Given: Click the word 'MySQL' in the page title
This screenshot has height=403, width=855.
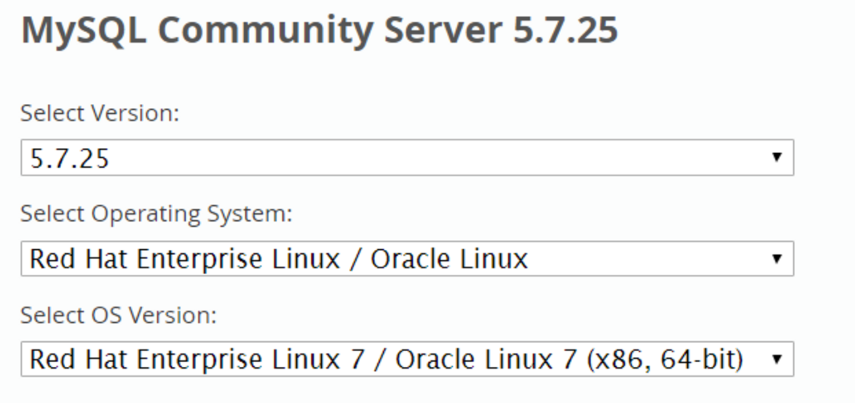Looking at the screenshot, I should click(x=84, y=31).
